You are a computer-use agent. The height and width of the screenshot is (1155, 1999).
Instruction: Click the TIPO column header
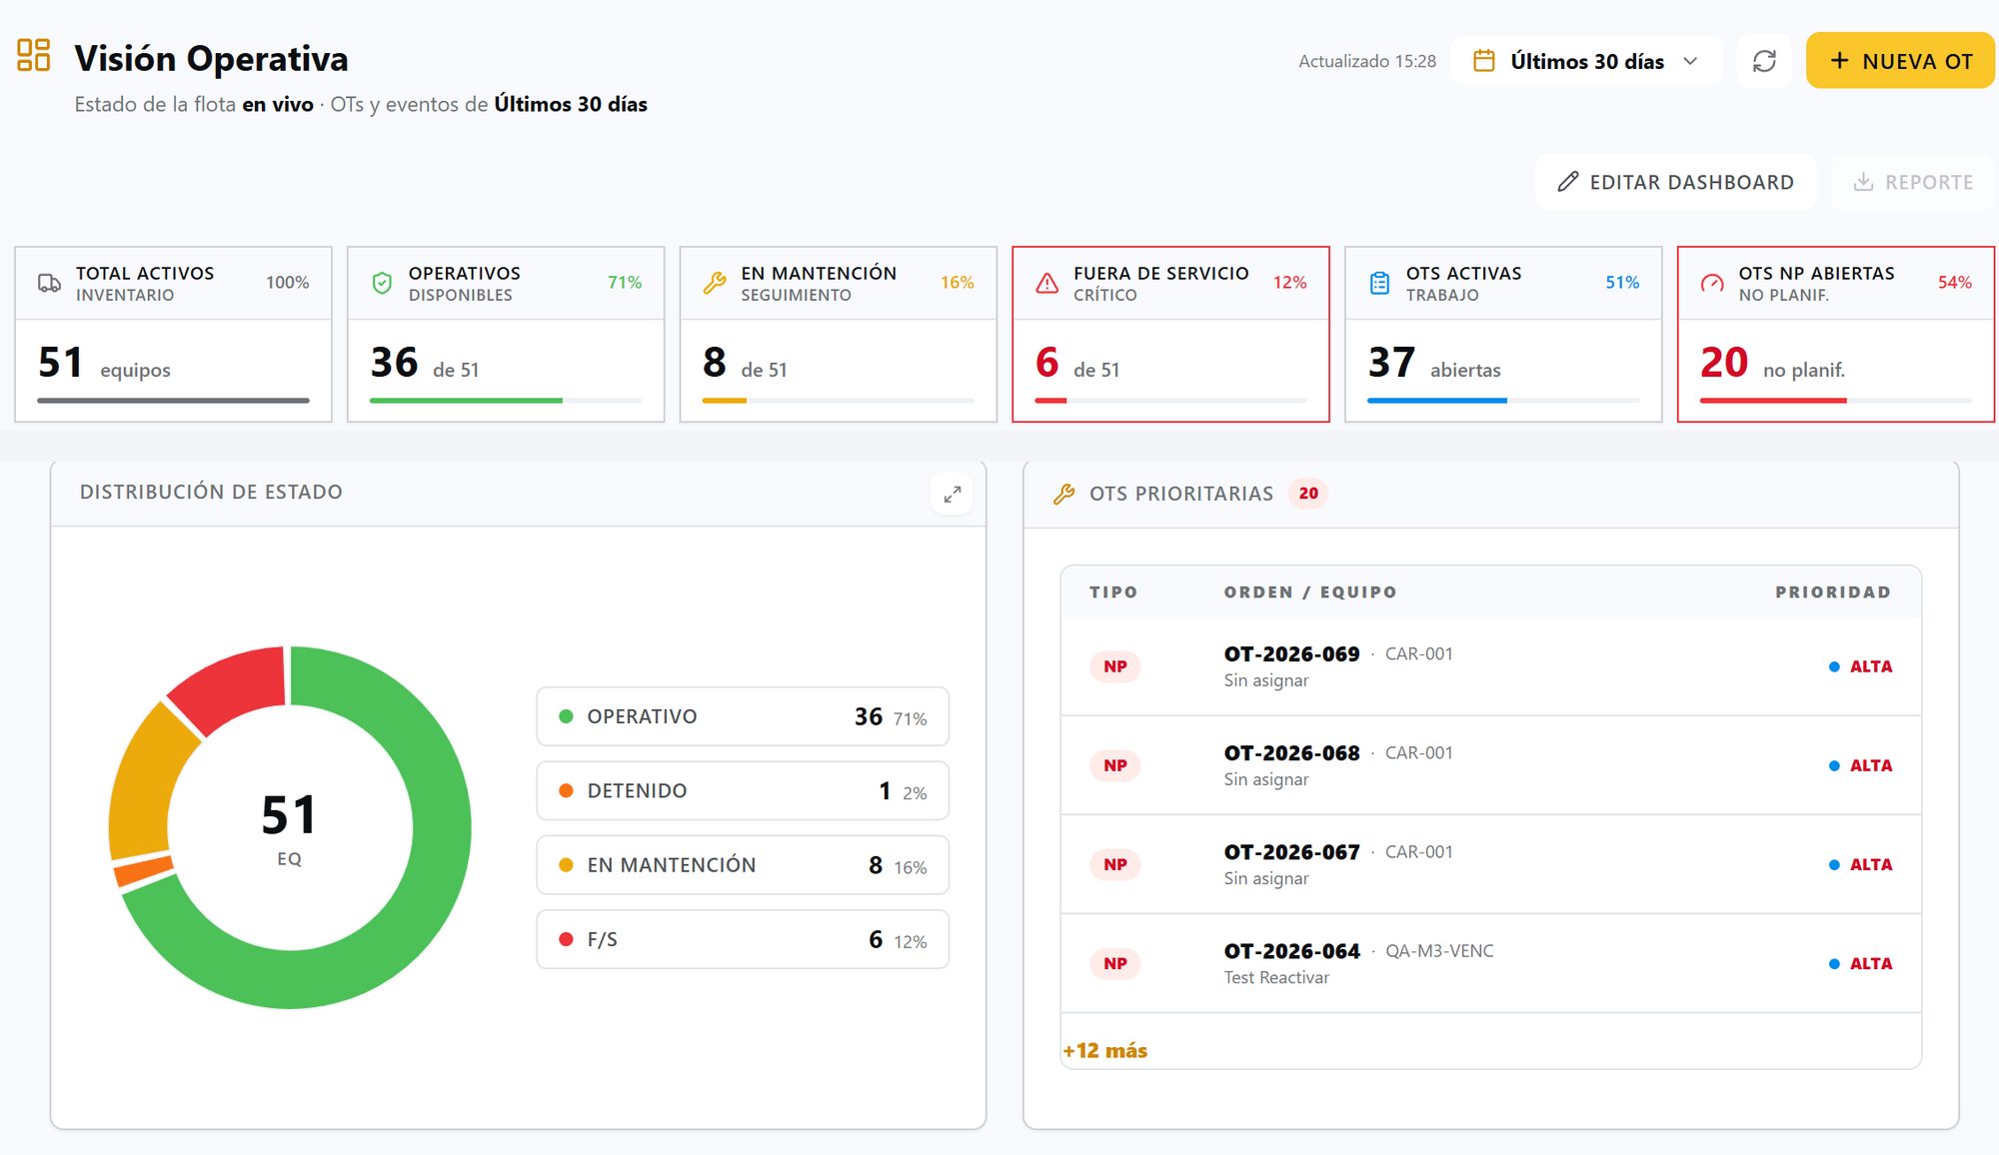click(x=1113, y=591)
